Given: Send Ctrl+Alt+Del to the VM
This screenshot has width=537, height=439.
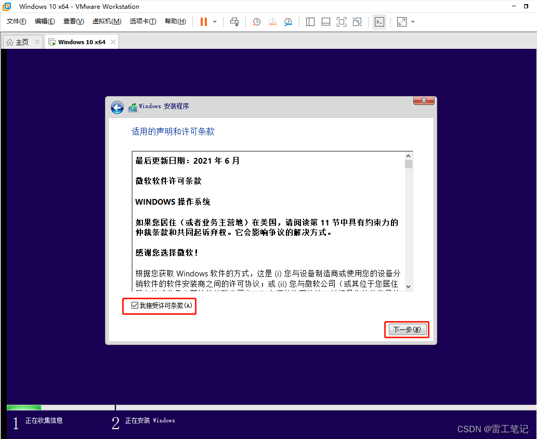Looking at the screenshot, I should (x=234, y=22).
